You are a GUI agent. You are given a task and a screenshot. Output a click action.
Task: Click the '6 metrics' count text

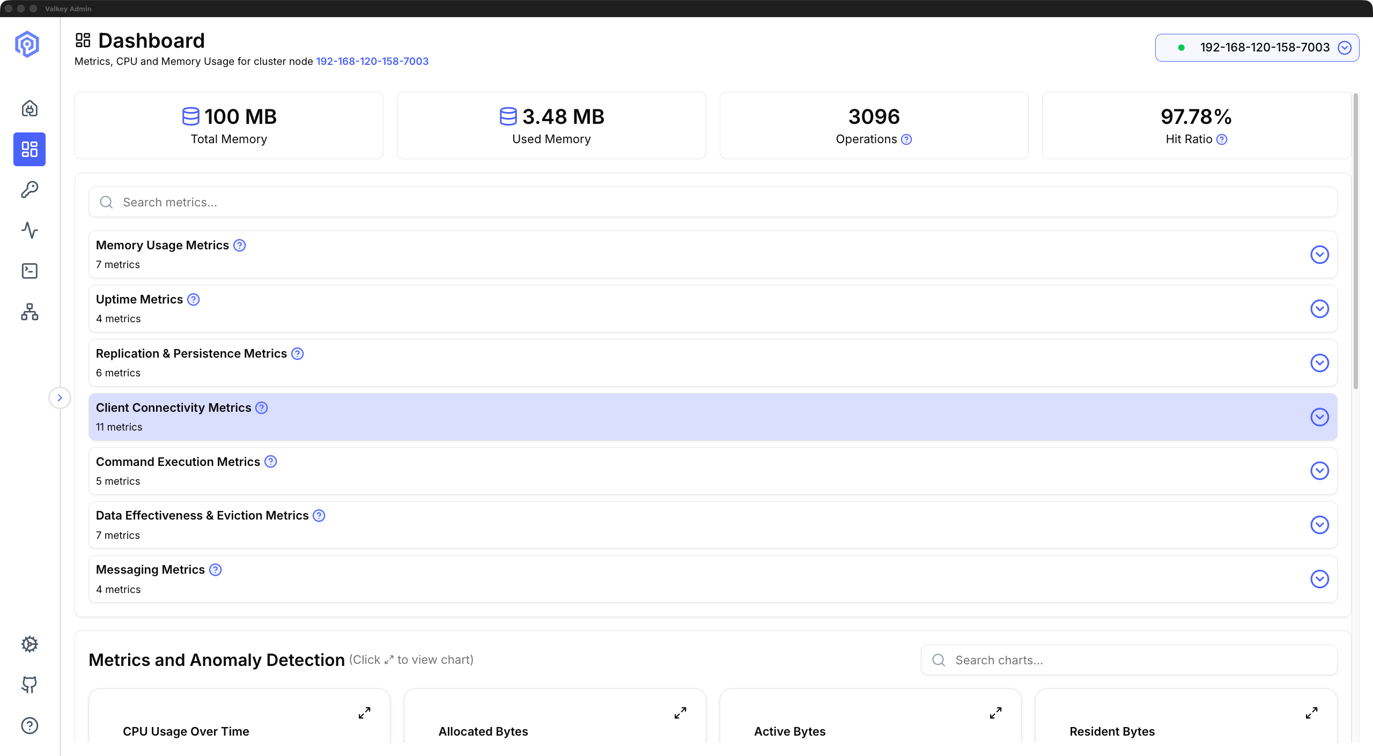118,373
